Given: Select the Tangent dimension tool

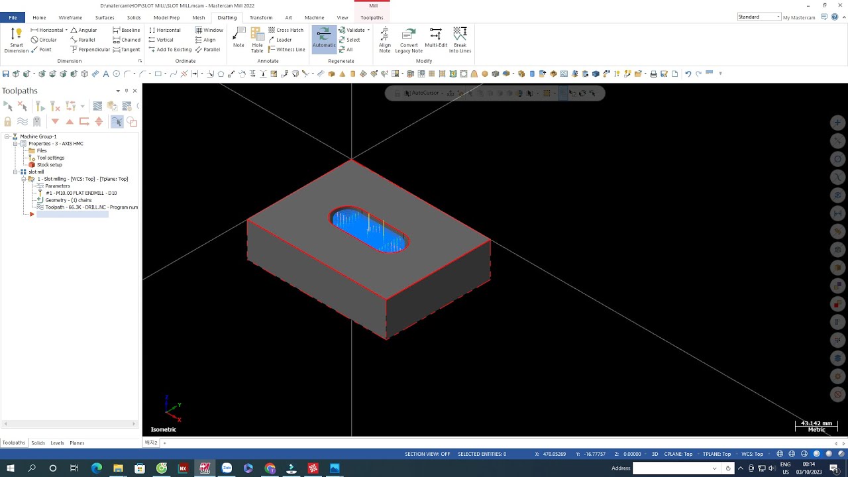Looking at the screenshot, I should point(127,50).
